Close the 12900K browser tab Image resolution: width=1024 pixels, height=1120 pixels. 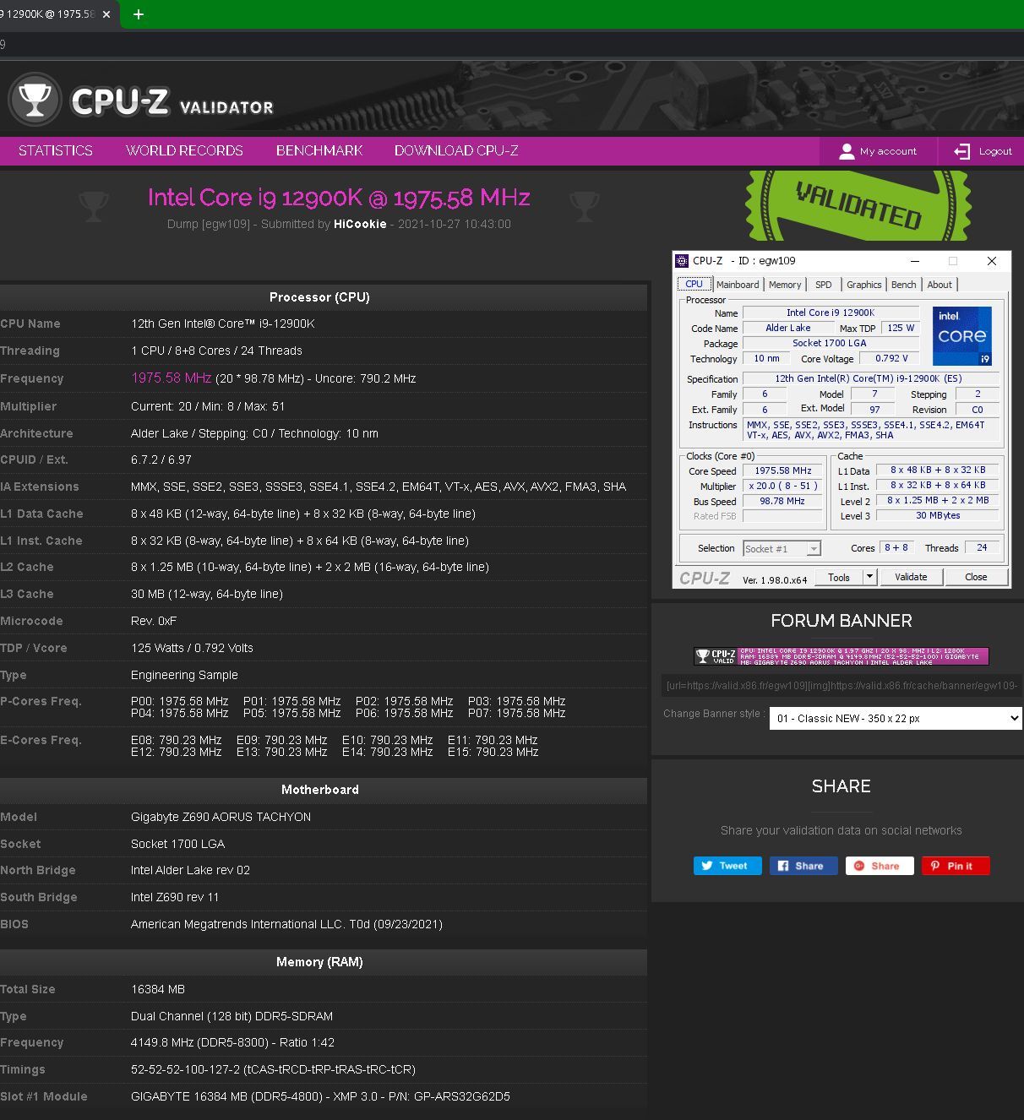106,14
